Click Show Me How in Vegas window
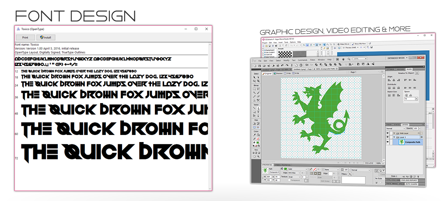The height and width of the screenshot is (201, 448). 359,44
